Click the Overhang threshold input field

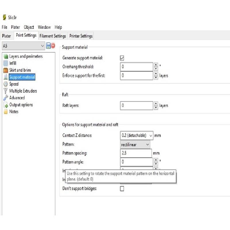point(137,67)
